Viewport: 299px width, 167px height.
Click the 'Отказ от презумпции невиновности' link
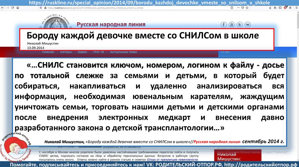[x=173, y=160]
